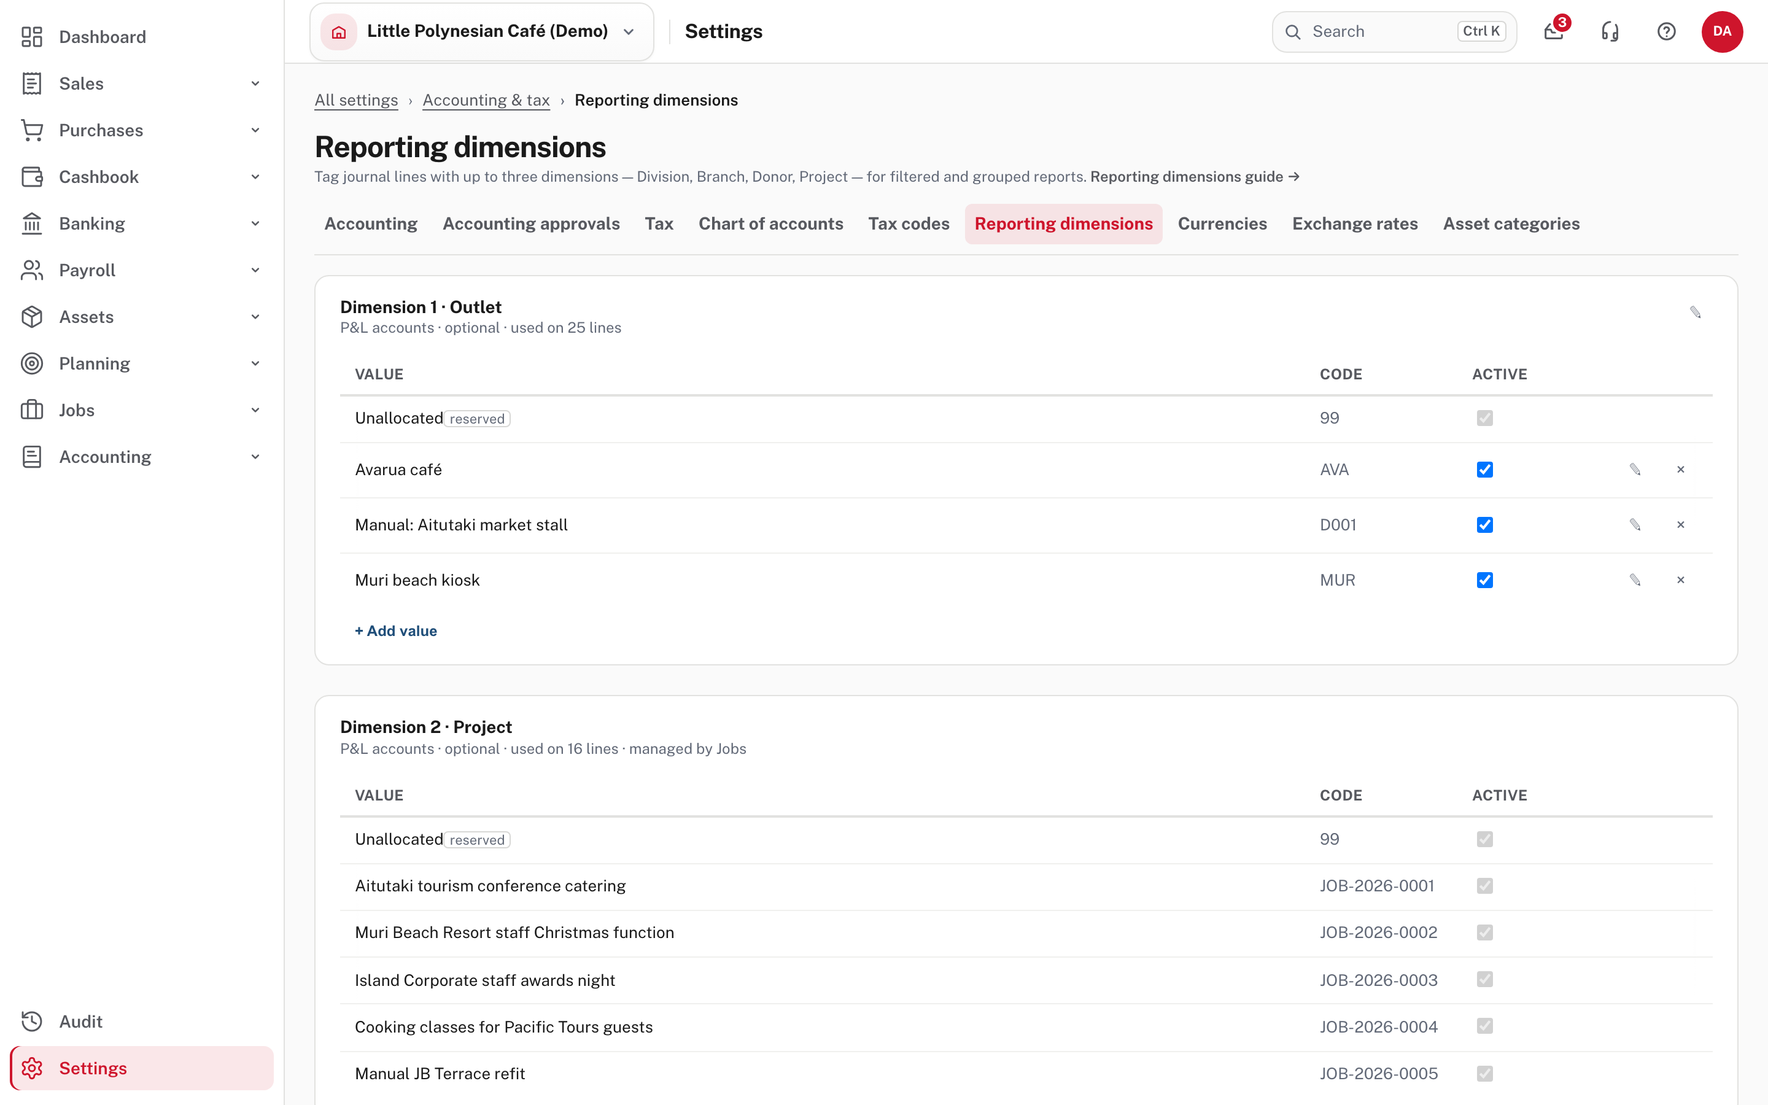Edit the Avarua café value
1768x1105 pixels.
(1635, 470)
